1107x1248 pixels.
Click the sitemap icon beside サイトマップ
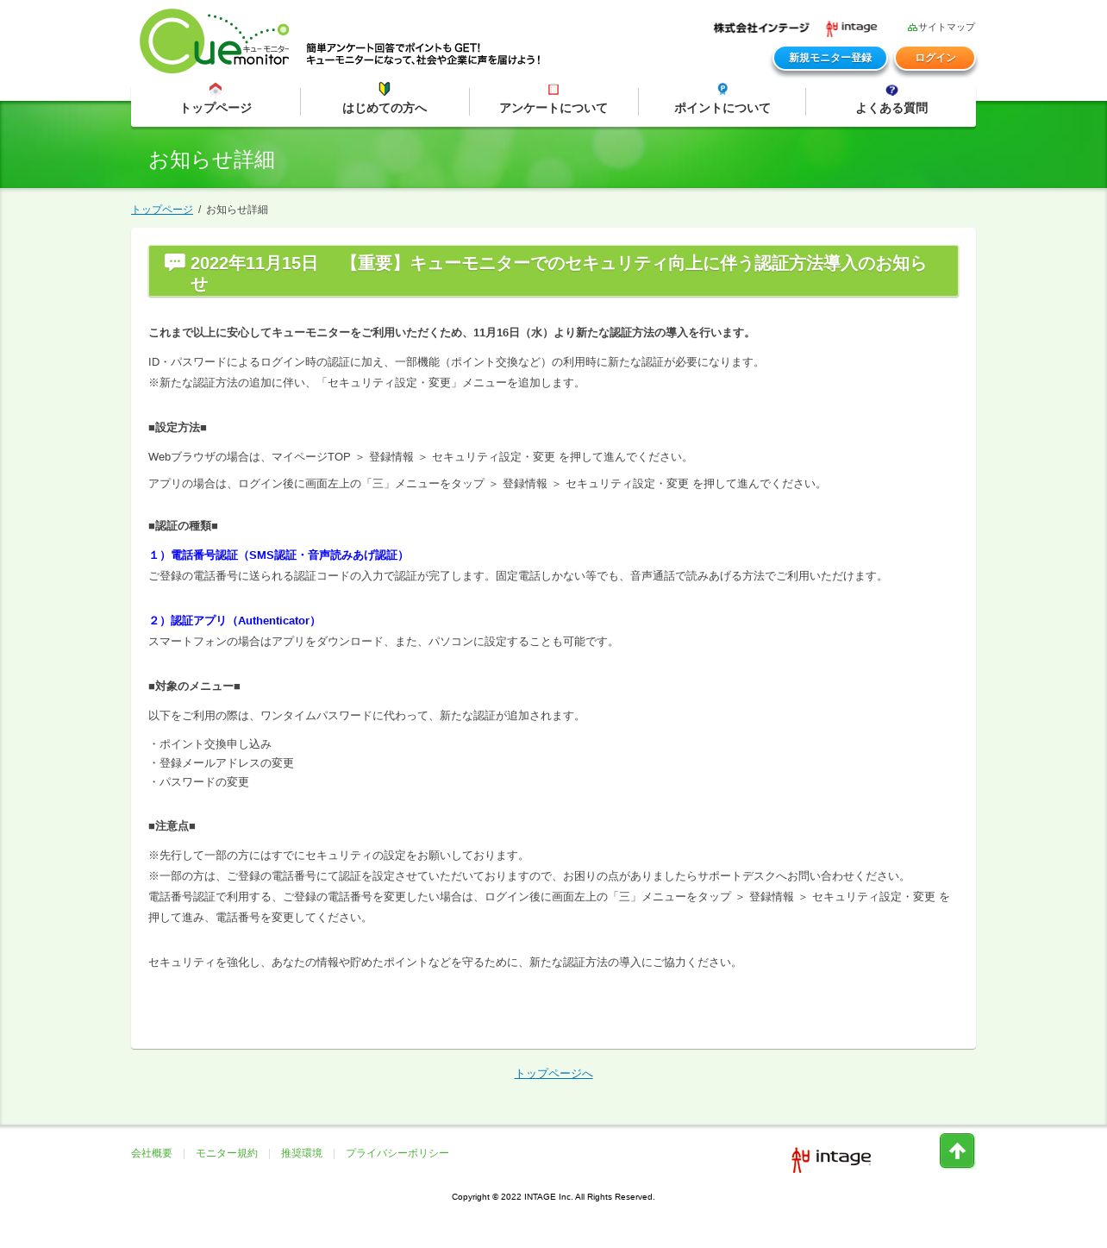tap(912, 28)
